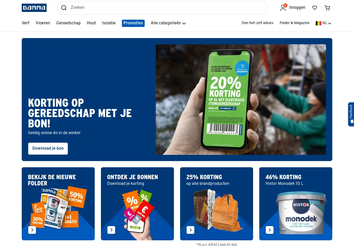
Task: Open the shopping cart icon
Action: 327,8
